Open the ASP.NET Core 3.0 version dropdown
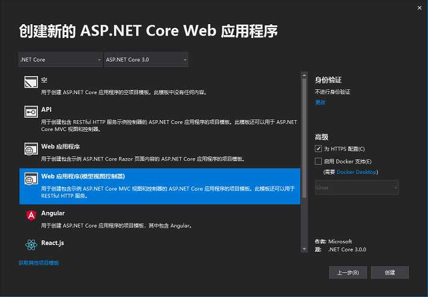The image size is (428, 297). pyautogui.click(x=146, y=60)
